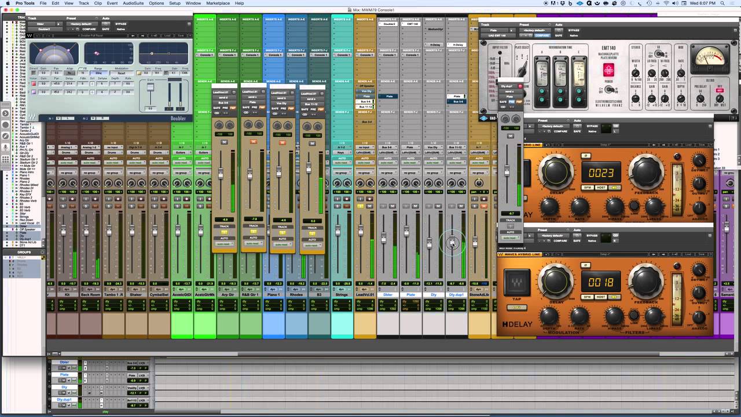Click the Dly.dup1 send window level fader
This screenshot has width=741, height=417.
pyautogui.click(x=507, y=170)
